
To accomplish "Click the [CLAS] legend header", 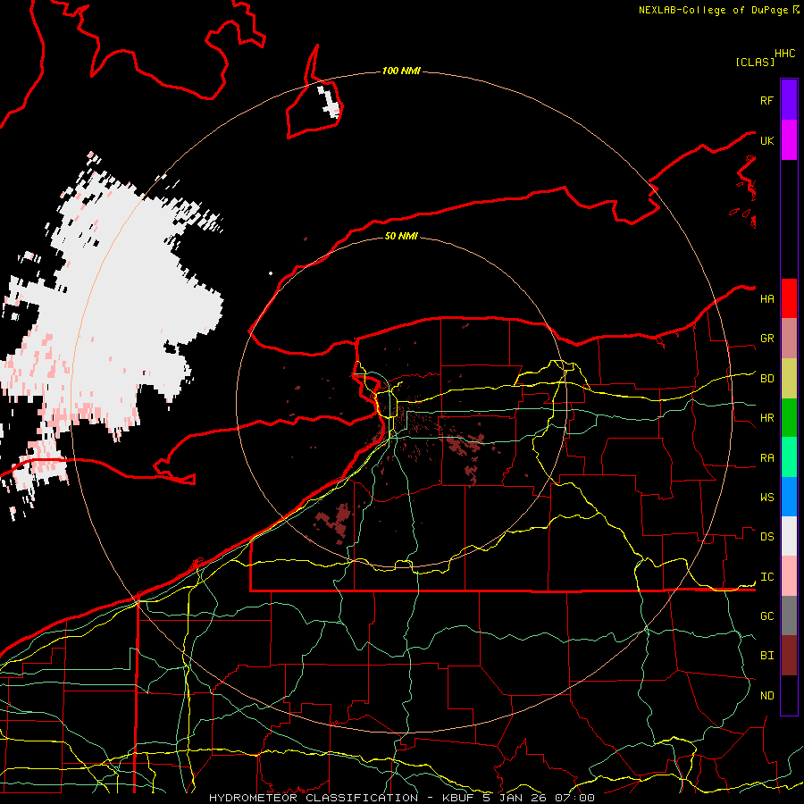I will 755,62.
